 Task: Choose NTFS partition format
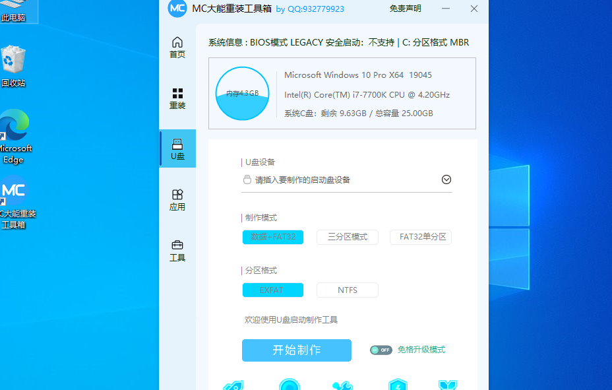348,290
